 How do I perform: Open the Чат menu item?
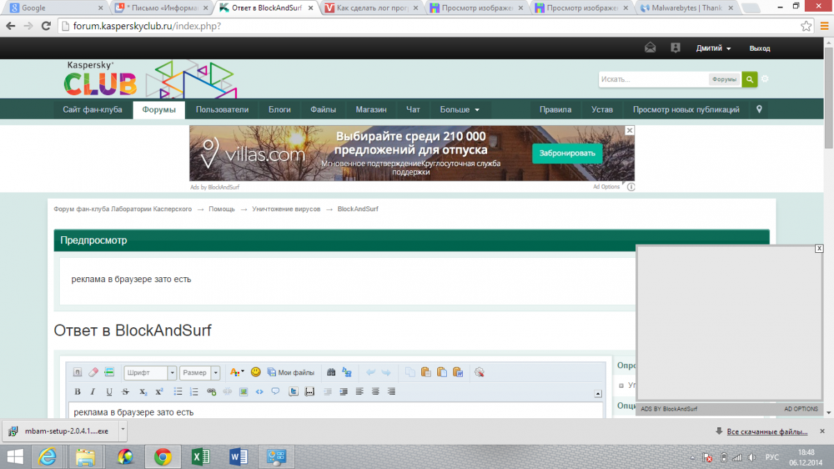click(x=414, y=110)
